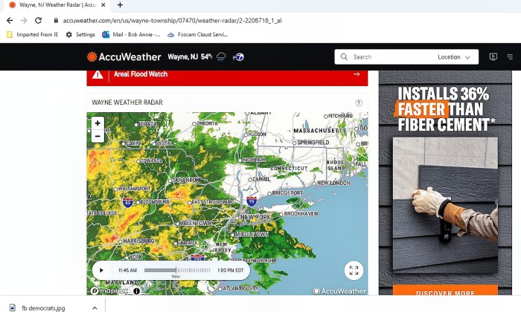Open the hamburger menu in AccuWeather header
Screen dimensions: 521x312
tap(510, 57)
